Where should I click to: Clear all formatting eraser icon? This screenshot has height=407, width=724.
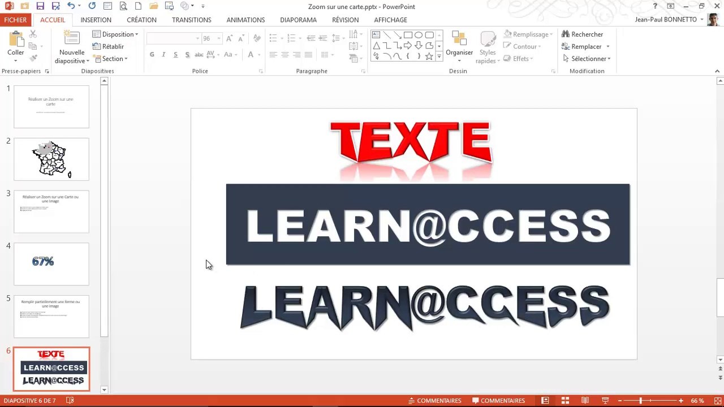[x=257, y=38]
